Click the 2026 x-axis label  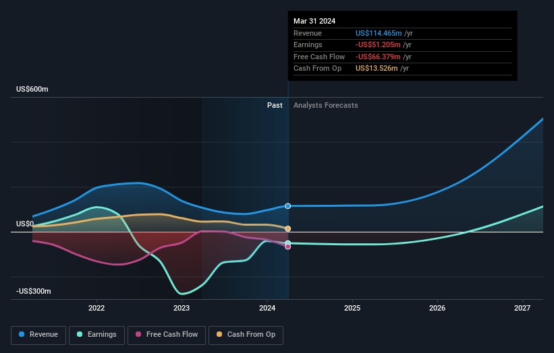[x=437, y=308]
